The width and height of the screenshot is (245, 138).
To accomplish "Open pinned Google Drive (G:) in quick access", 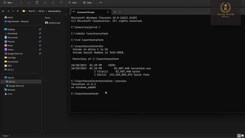I will [14, 54].
